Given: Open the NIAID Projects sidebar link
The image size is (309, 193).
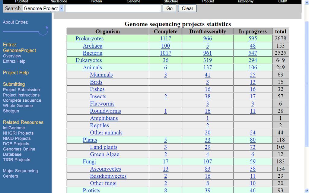Looking at the screenshot, I should tap(17, 138).
